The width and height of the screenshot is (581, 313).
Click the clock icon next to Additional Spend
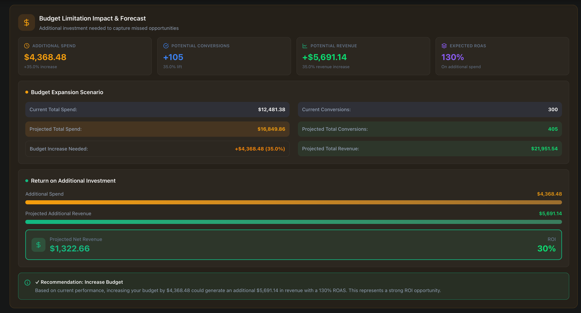click(x=27, y=46)
